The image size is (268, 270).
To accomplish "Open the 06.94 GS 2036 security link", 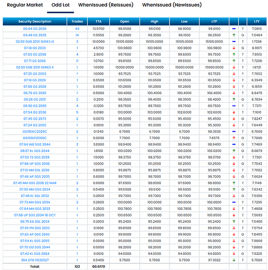I will coord(35,29).
